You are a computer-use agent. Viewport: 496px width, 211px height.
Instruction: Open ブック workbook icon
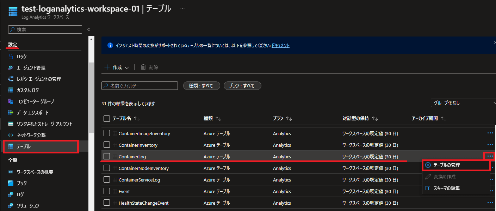(11, 183)
